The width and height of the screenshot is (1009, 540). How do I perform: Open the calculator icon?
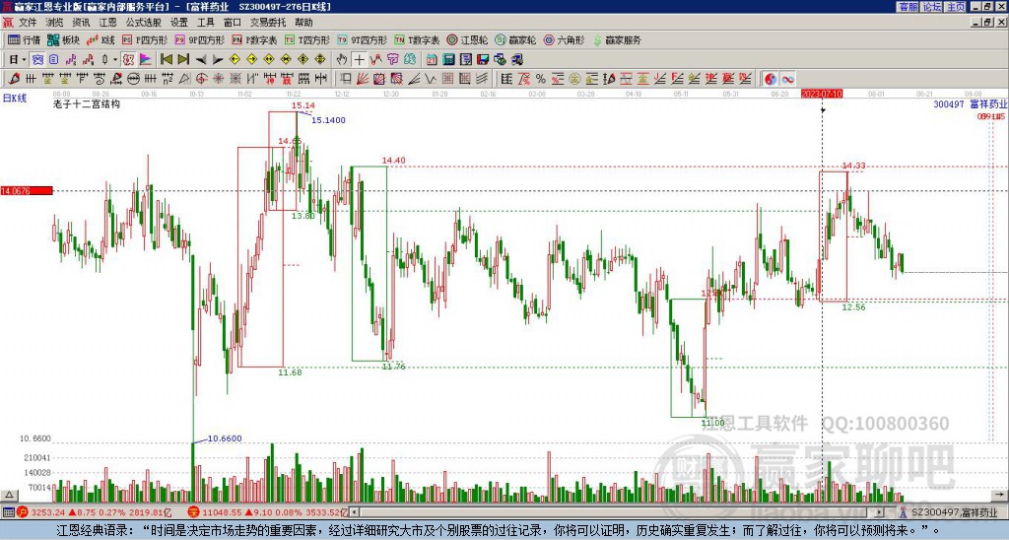[x=449, y=60]
